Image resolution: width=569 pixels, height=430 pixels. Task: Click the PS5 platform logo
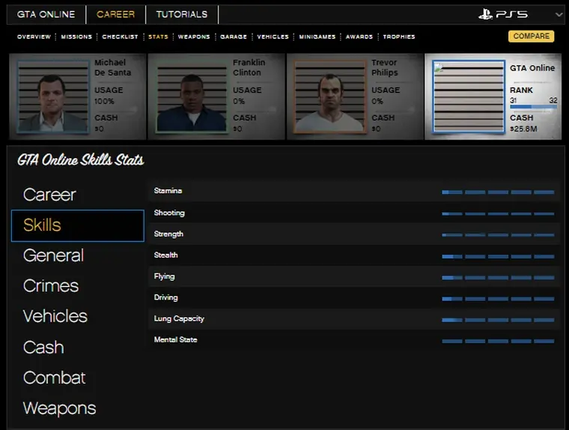tap(502, 14)
